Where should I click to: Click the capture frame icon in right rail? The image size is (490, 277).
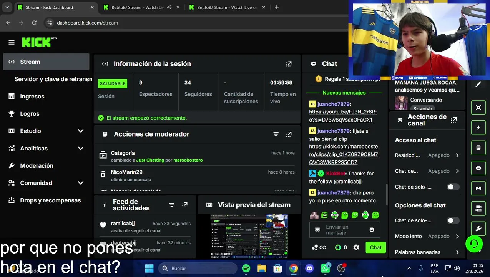[478, 108]
